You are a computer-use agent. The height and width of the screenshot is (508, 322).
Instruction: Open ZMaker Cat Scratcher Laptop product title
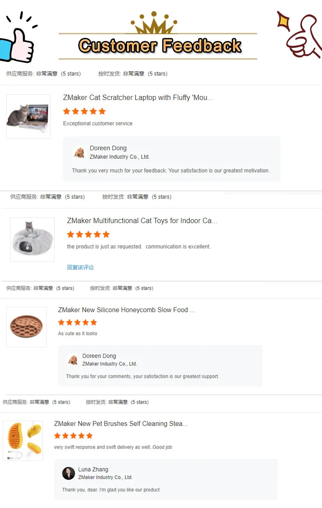click(x=138, y=98)
